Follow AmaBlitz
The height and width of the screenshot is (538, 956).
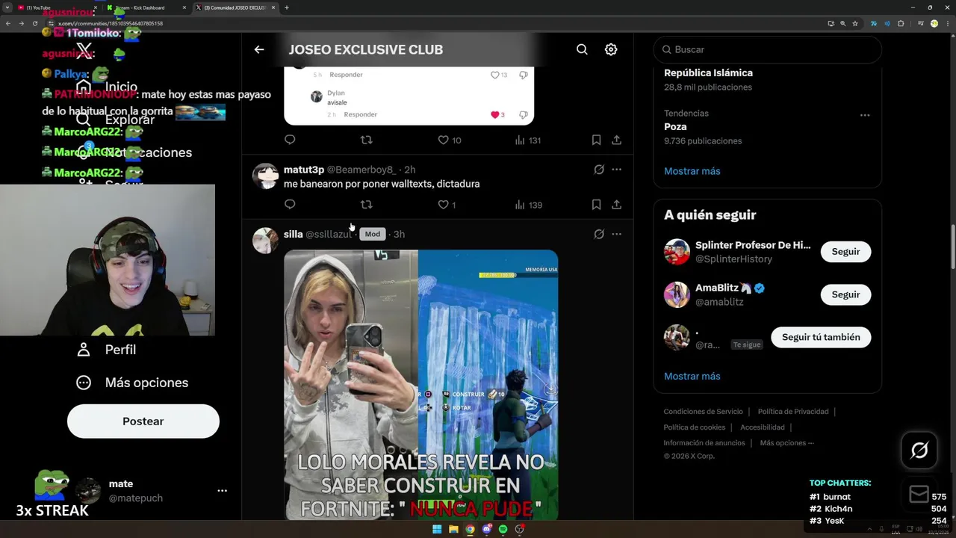[x=846, y=294]
